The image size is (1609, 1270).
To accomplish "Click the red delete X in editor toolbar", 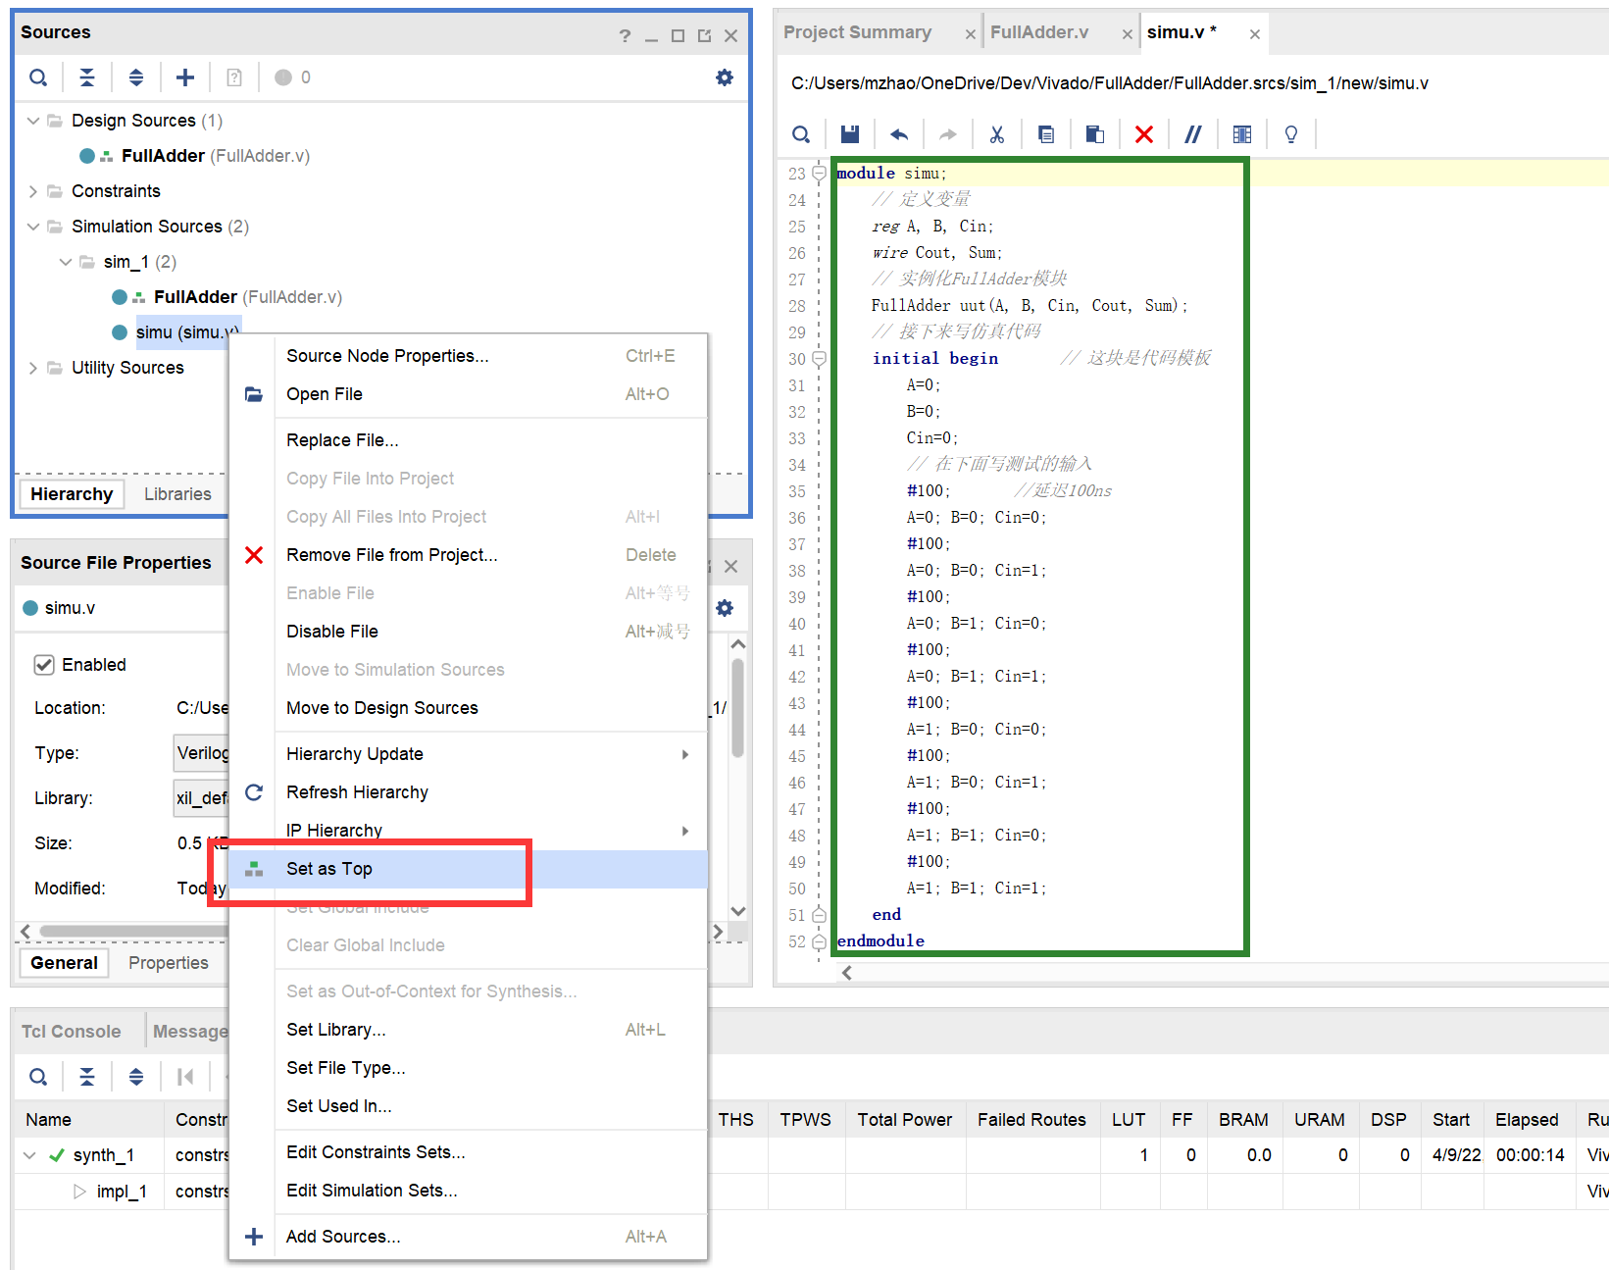I will 1143,134.
